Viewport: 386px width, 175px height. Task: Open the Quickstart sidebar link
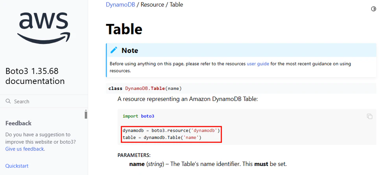pyautogui.click(x=17, y=166)
